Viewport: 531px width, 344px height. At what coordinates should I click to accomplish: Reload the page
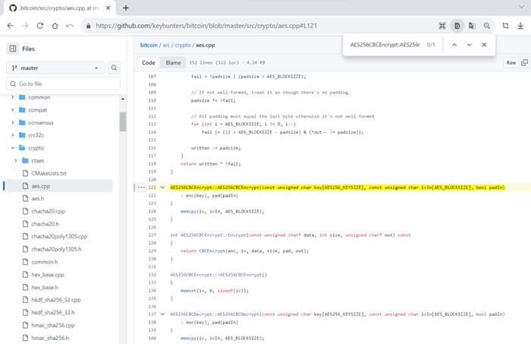pyautogui.click(x=40, y=25)
